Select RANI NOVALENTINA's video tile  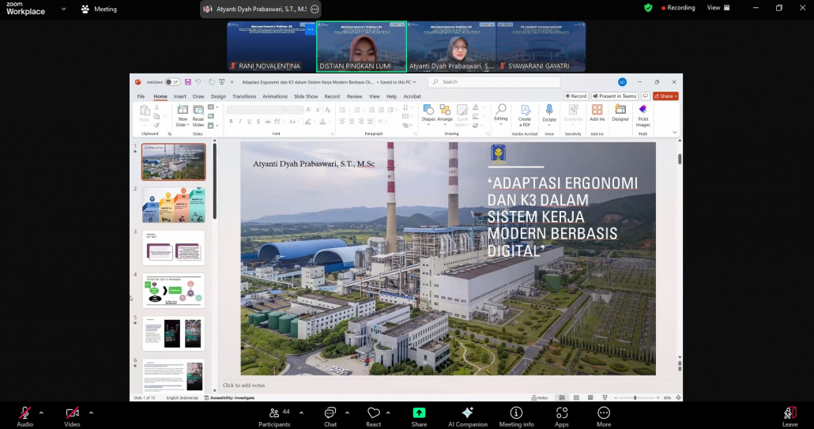(271, 46)
